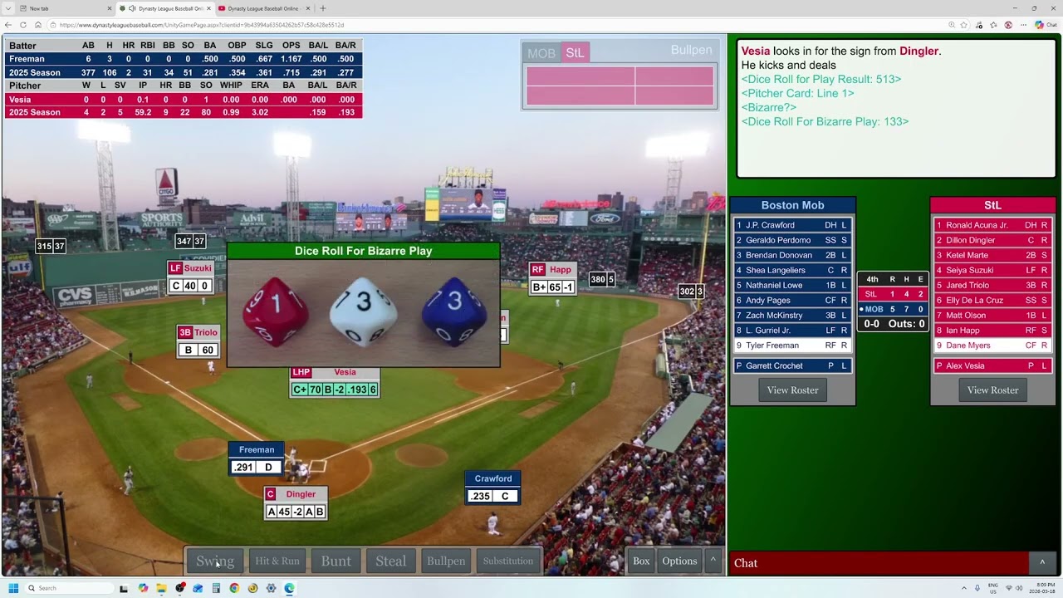Click RF Happ fielder card
The width and height of the screenshot is (1063, 598).
pyautogui.click(x=552, y=278)
